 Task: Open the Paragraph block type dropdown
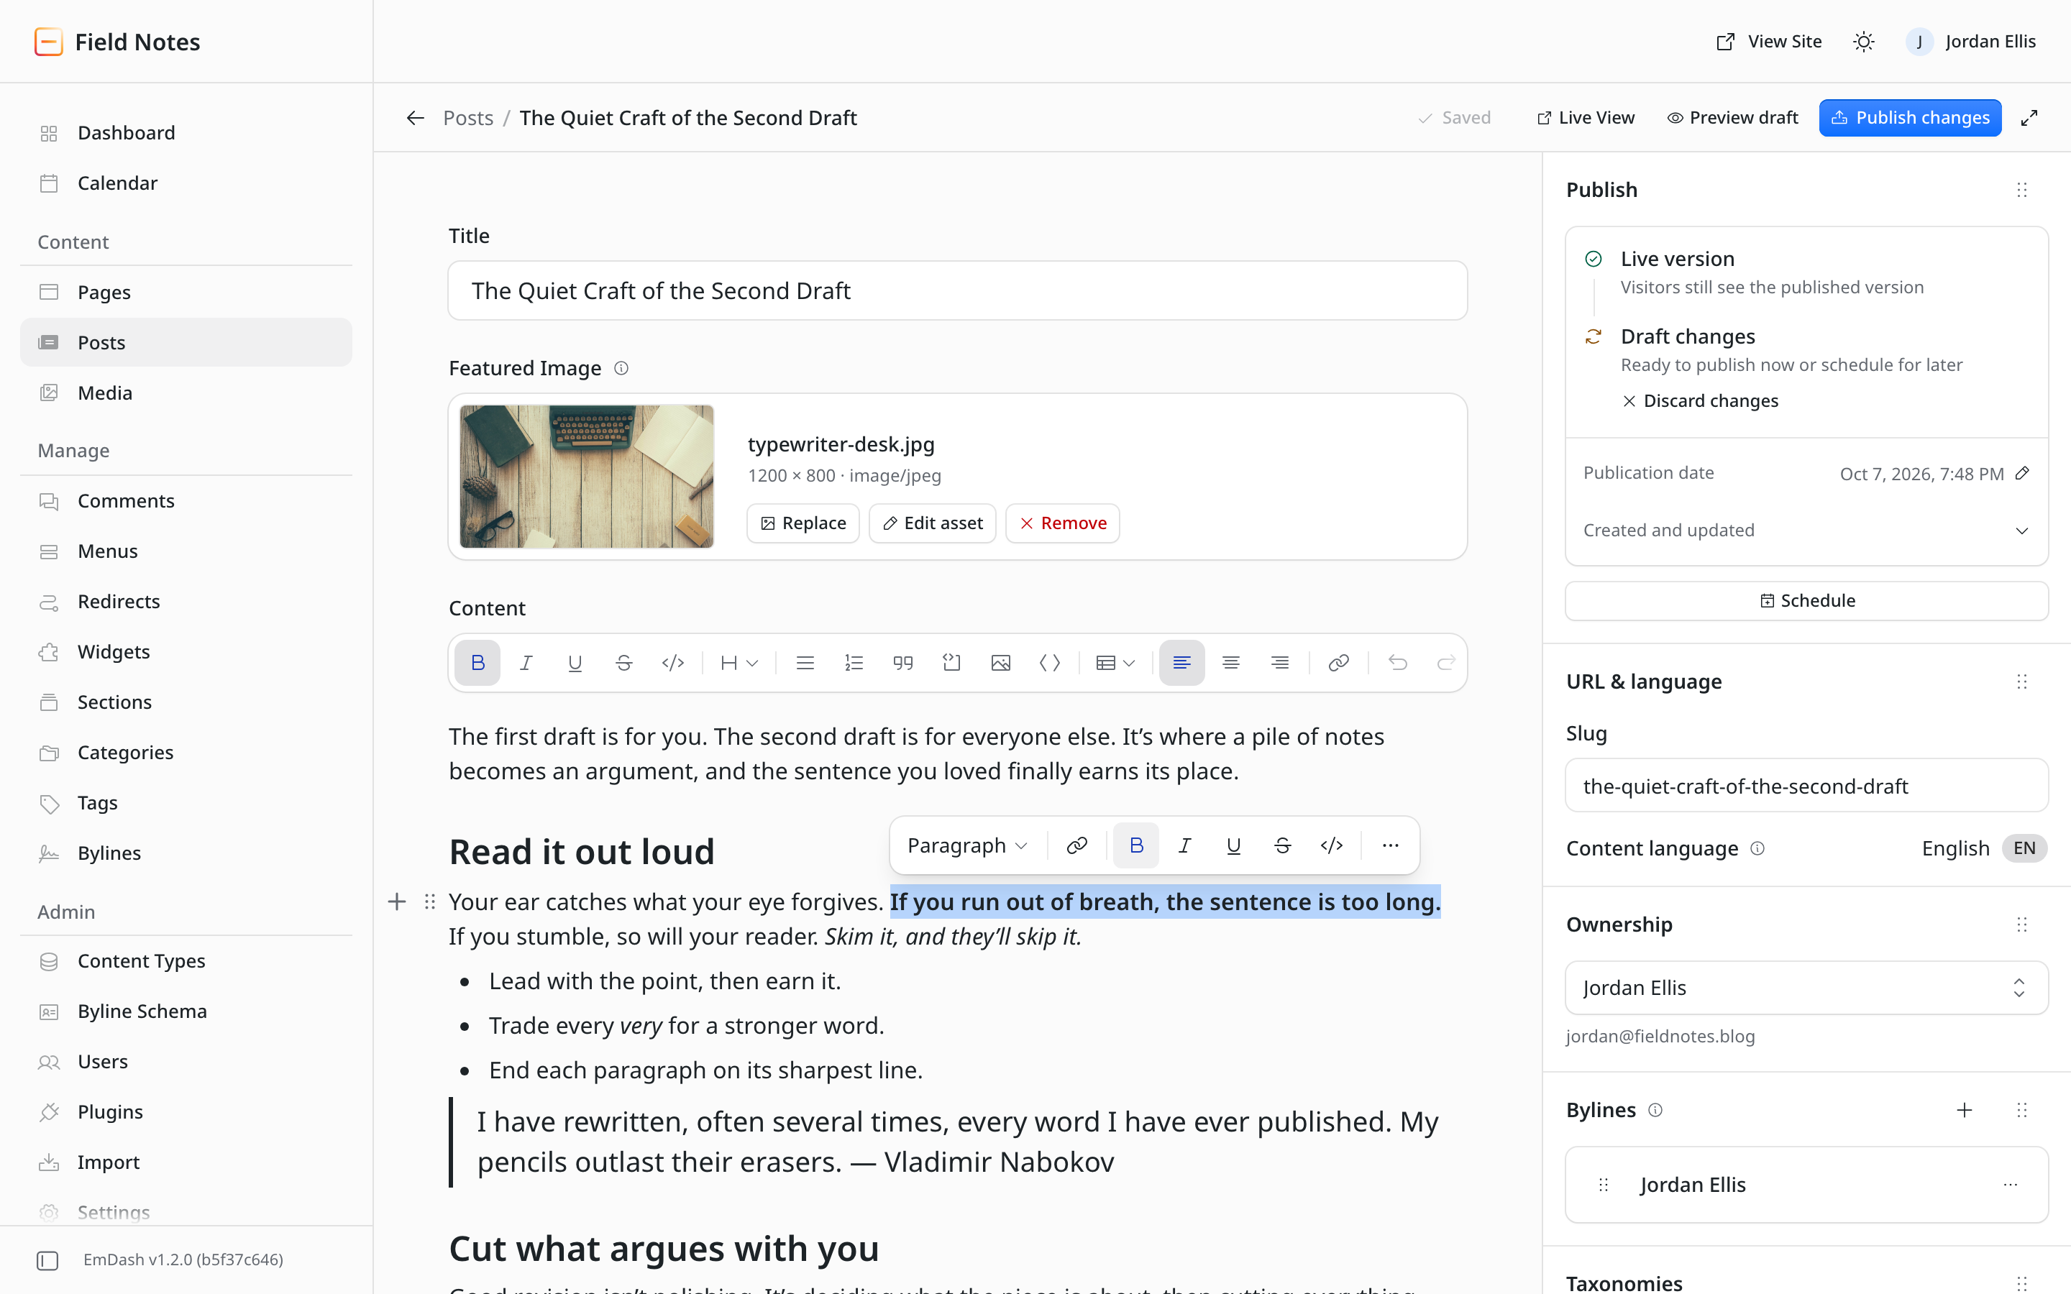pyautogui.click(x=967, y=845)
